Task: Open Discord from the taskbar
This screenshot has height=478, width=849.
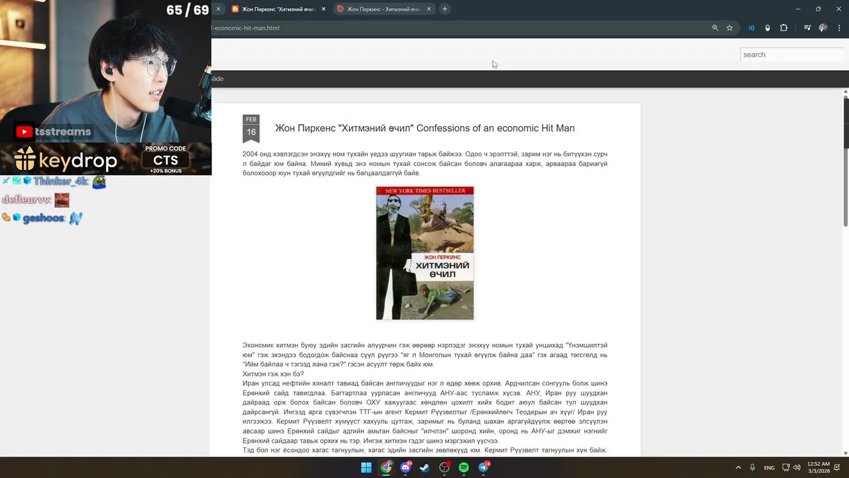Action: pyautogui.click(x=405, y=467)
